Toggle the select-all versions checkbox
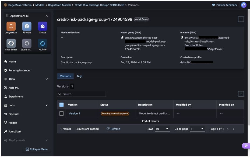 [61, 105]
